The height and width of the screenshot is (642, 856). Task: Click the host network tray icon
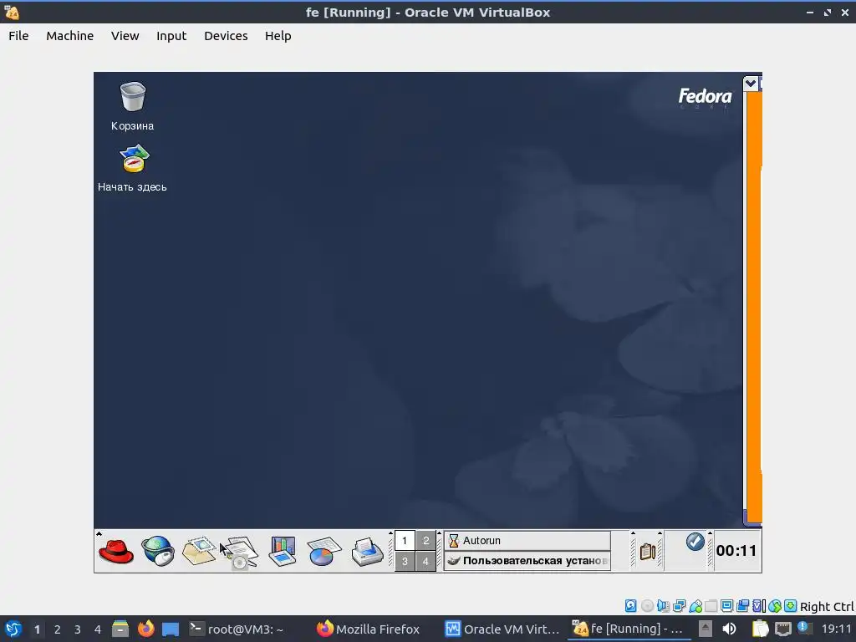[782, 629]
